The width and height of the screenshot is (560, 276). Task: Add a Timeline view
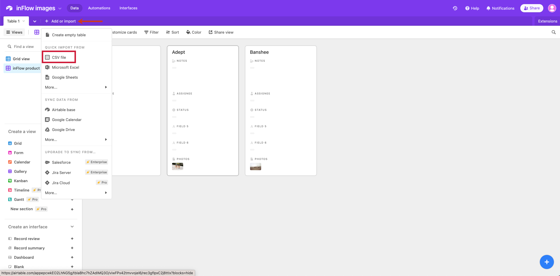[x=22, y=190]
